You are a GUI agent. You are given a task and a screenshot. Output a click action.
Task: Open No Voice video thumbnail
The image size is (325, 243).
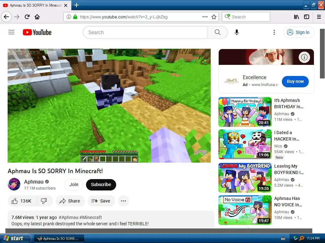click(x=245, y=210)
